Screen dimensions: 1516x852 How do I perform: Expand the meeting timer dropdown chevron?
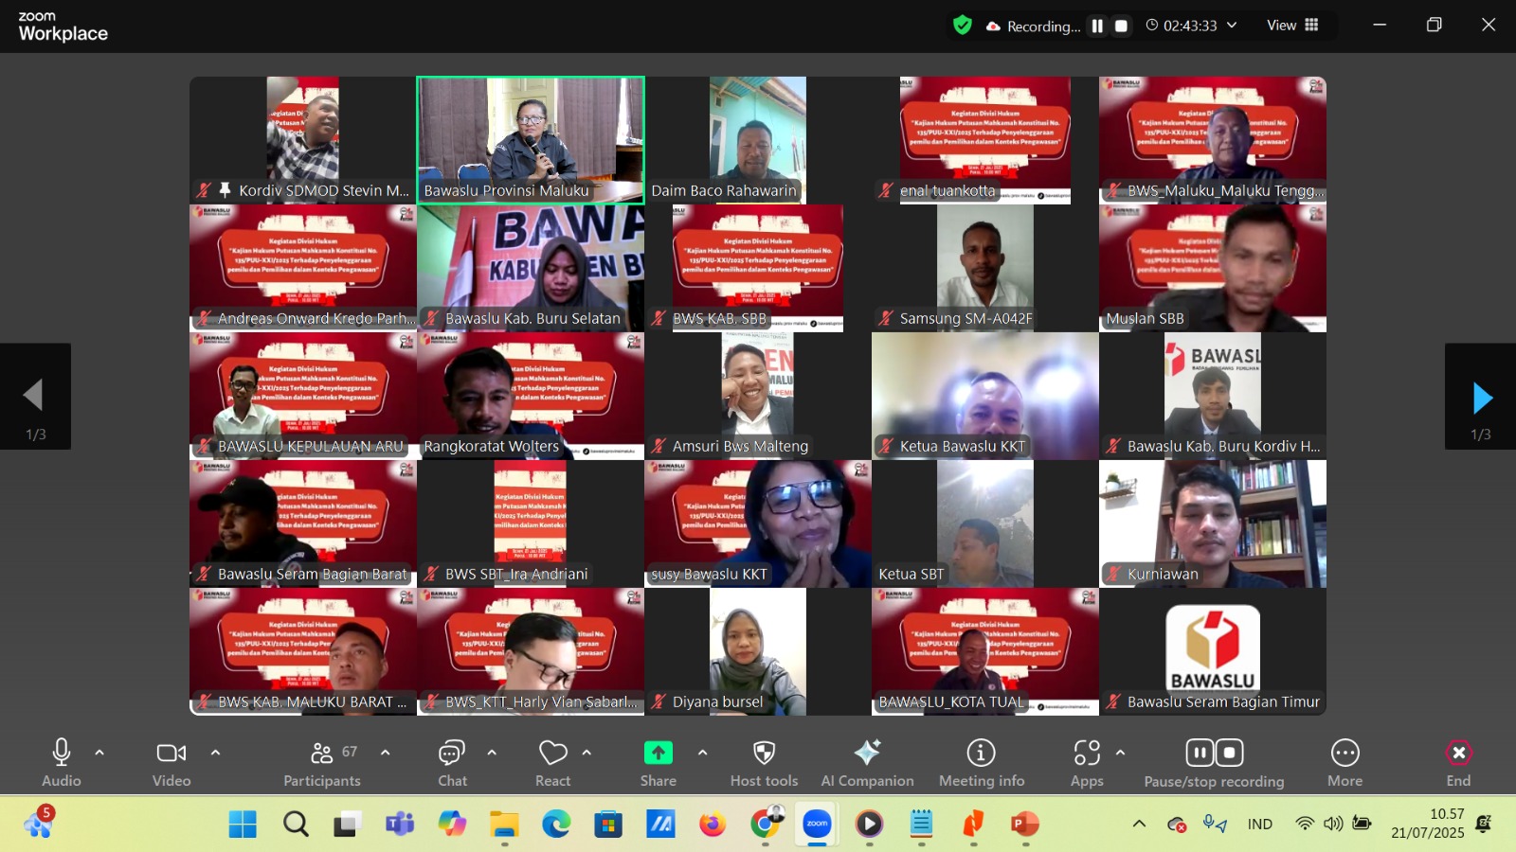pyautogui.click(x=1232, y=26)
